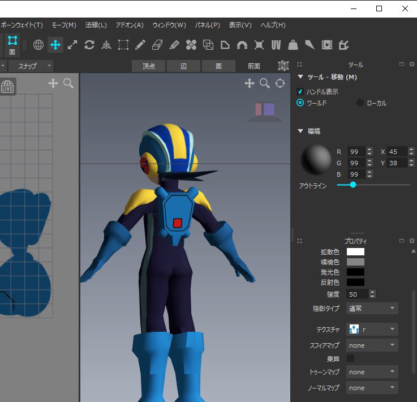The width and height of the screenshot is (417, 402).
Task: Click the 辺 selection mode button
Action: (x=183, y=66)
